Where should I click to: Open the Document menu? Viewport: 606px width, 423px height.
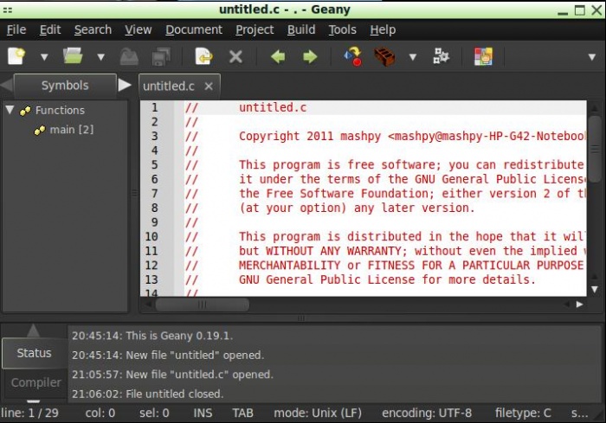[194, 29]
